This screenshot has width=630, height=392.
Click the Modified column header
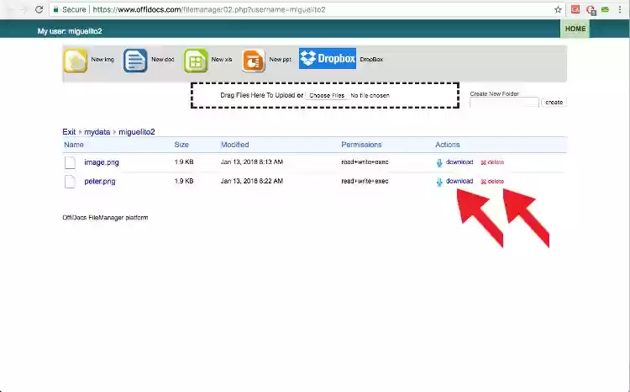click(234, 145)
